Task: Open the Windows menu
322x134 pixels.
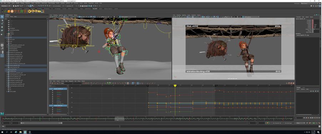Action: point(28,3)
